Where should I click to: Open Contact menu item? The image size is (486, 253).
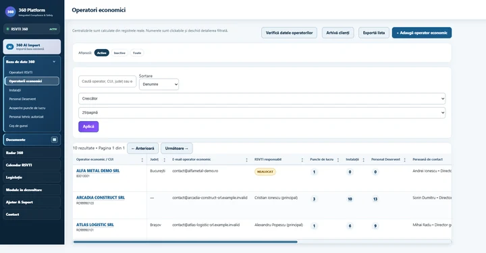(32, 215)
